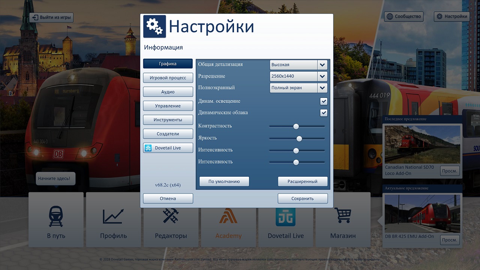This screenshot has width=480, height=270.
Task: Toggle the Динам. освещение checkbox
Action: click(324, 101)
